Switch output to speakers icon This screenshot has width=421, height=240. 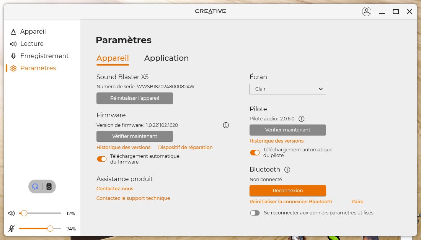pos(49,187)
